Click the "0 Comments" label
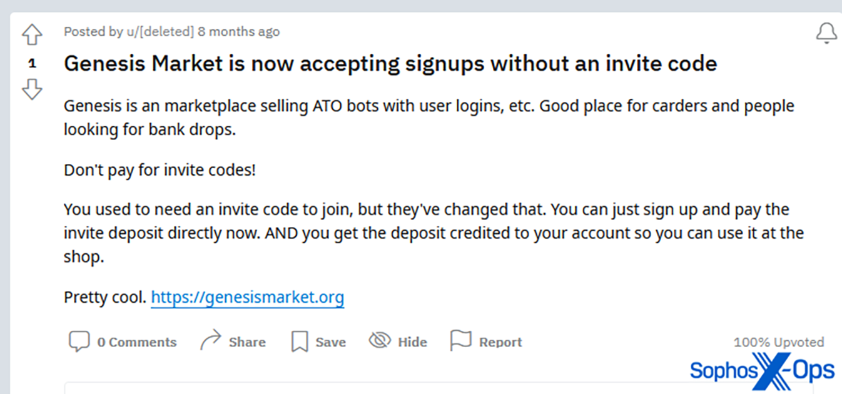Image resolution: width=842 pixels, height=394 pixels. 136,342
